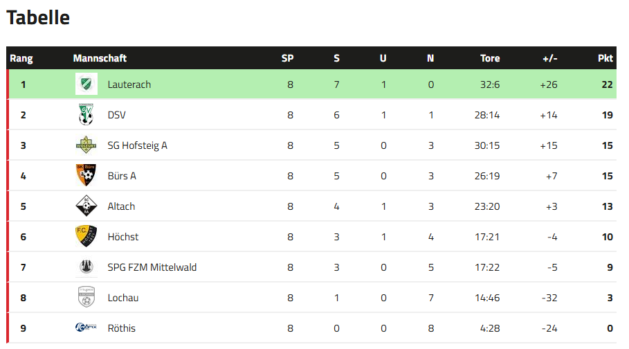Viewport: 629px width, 349px height.
Task: Click the FC Höchst shield logo
Action: point(86,236)
